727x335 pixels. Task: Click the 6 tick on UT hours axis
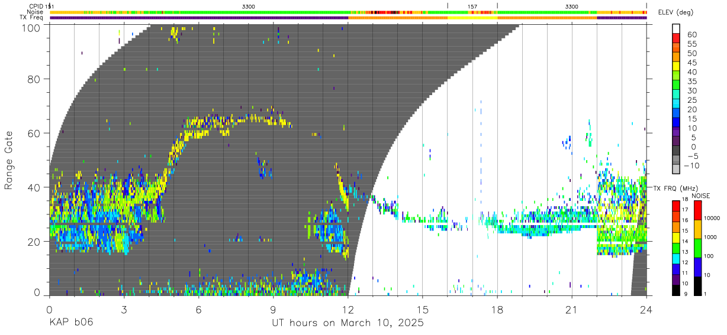click(198, 310)
